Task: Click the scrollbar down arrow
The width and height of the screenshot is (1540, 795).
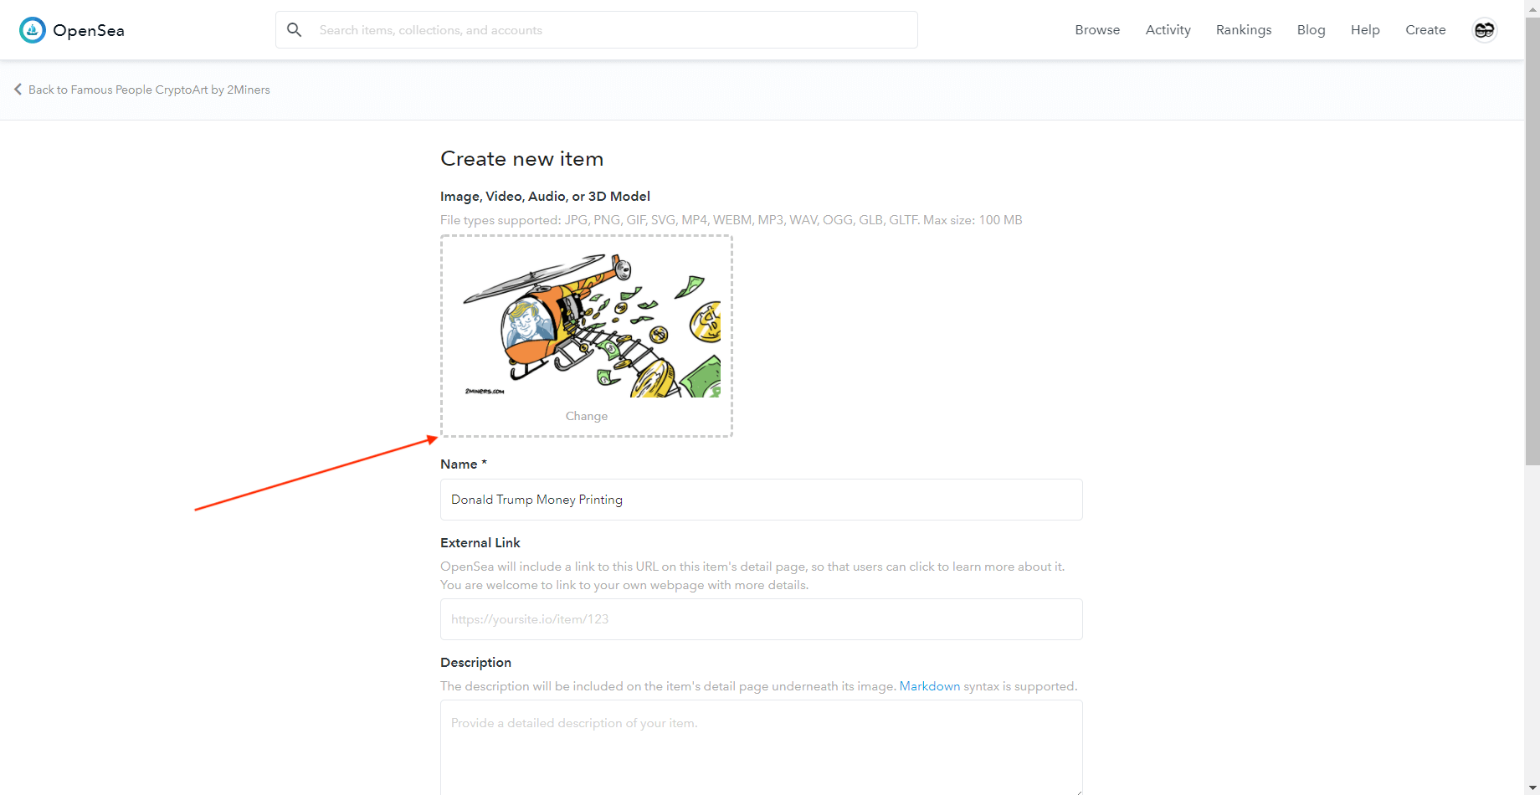Action: [1532, 788]
